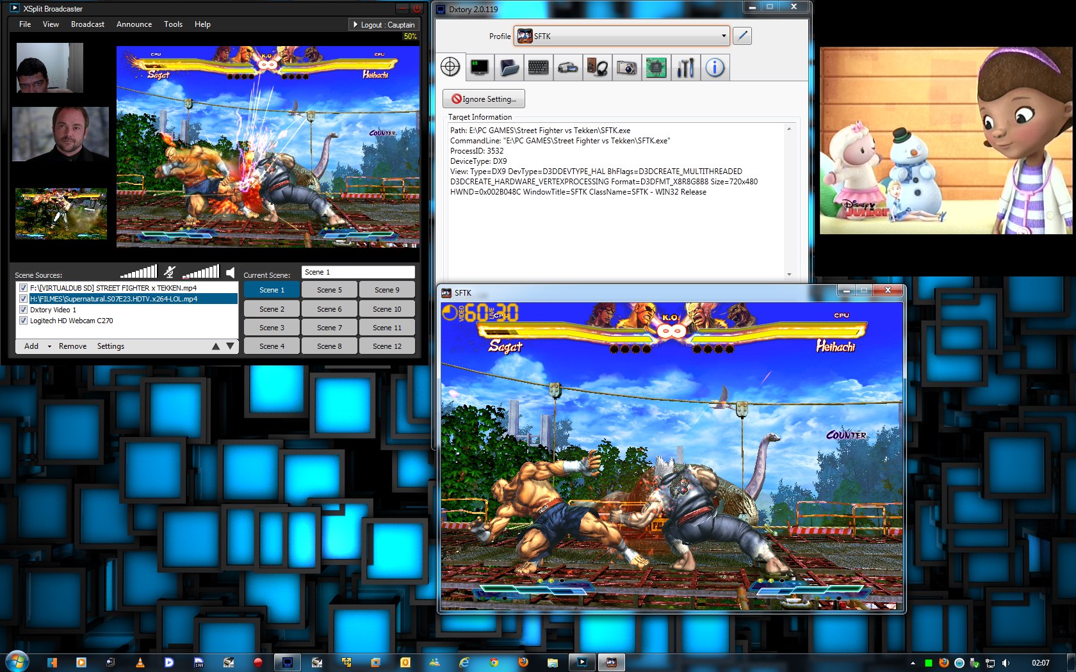Open the XSplit Help menu
Image resolution: width=1076 pixels, height=672 pixels.
pos(202,24)
